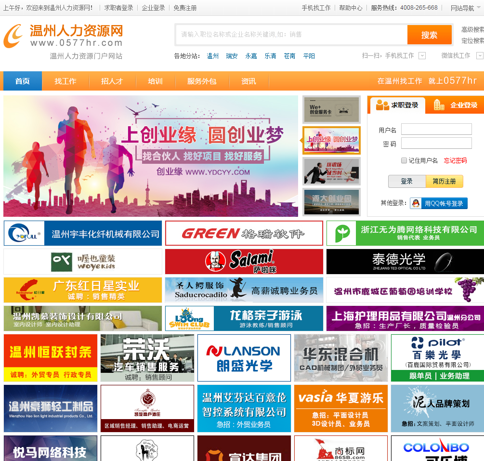Select the 乐清 branch site link

[x=270, y=56]
